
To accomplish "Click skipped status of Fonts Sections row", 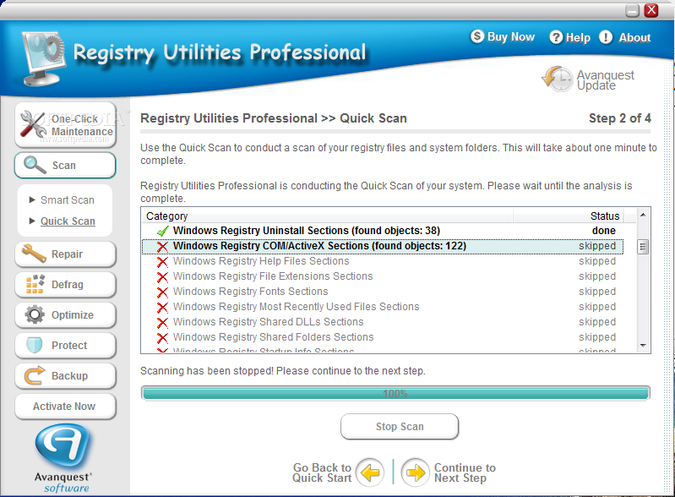I will click(597, 292).
